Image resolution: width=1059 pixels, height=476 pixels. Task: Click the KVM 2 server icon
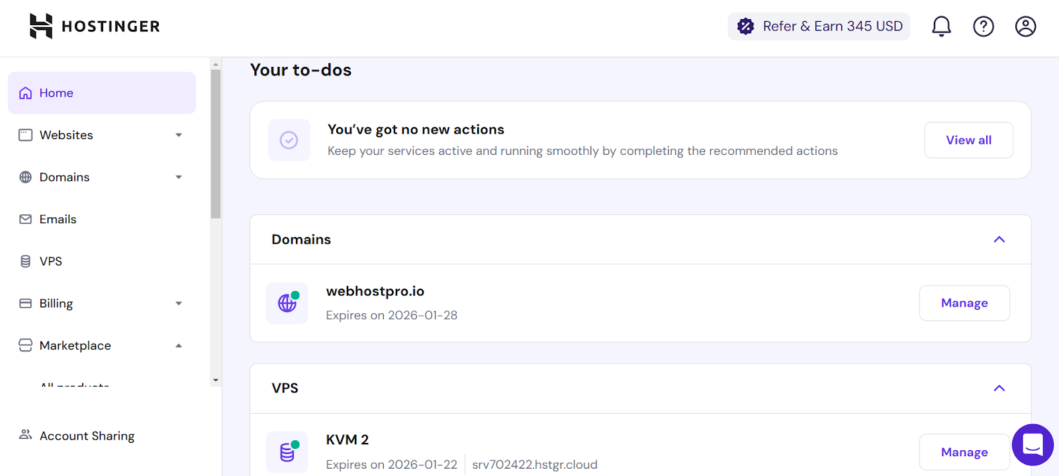287,452
